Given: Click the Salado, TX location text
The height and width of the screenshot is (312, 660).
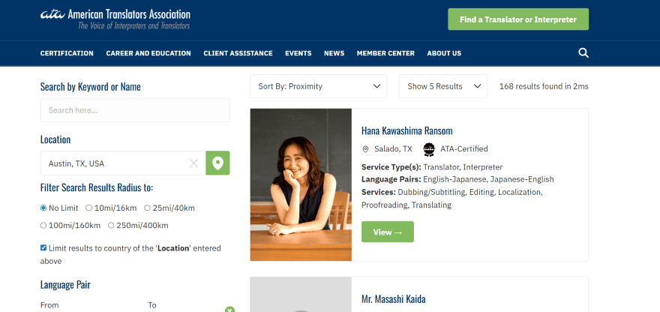Looking at the screenshot, I should 393,149.
